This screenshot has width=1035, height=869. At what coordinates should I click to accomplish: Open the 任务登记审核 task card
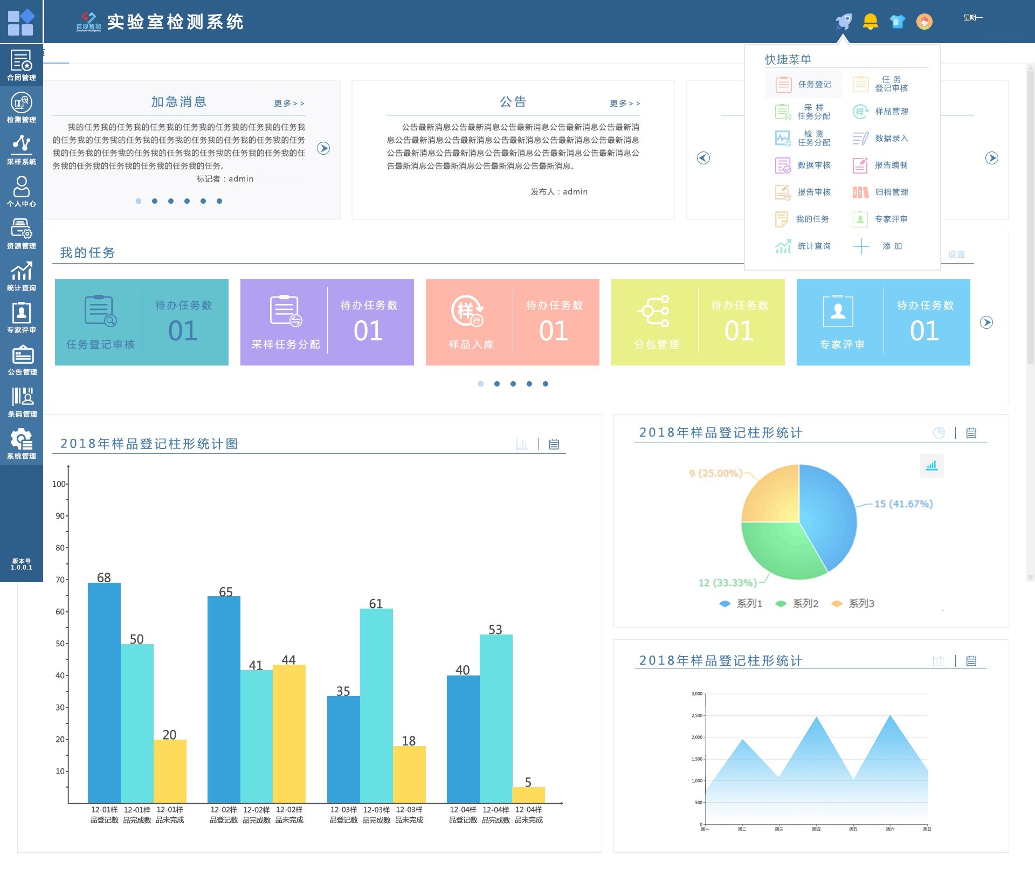tap(142, 322)
